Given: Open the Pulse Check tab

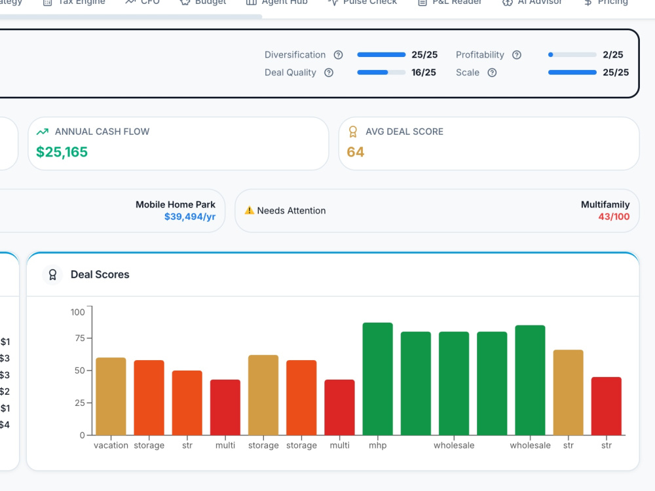Looking at the screenshot, I should pyautogui.click(x=363, y=2).
